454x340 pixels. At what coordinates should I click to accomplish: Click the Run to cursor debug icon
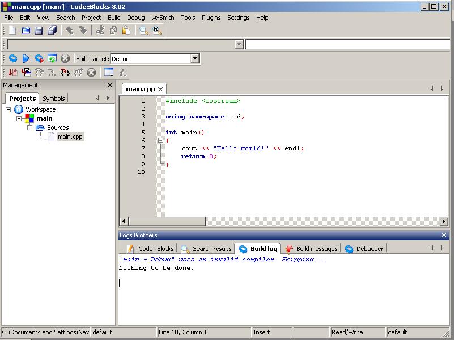[x=26, y=73]
